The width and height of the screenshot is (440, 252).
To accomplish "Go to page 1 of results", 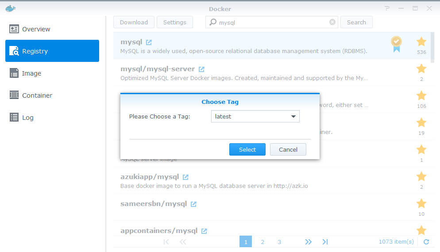I will pyautogui.click(x=246, y=242).
